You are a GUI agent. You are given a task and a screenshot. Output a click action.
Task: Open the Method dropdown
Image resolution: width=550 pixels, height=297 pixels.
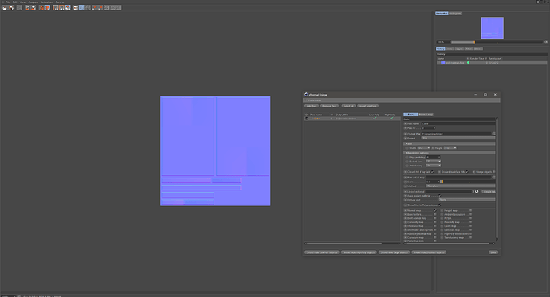[x=460, y=186]
